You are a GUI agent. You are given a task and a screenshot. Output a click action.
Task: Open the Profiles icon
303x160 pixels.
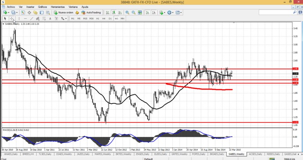[13, 13]
